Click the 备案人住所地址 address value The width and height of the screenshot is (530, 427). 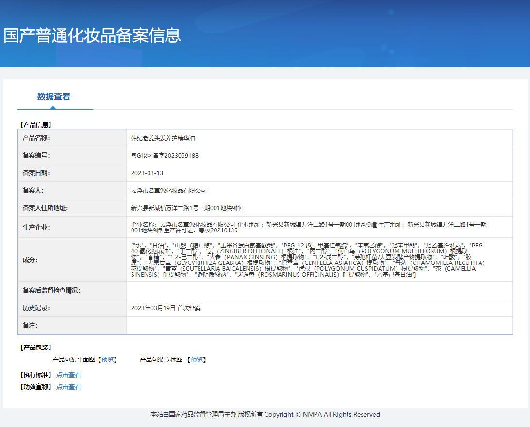click(x=186, y=208)
